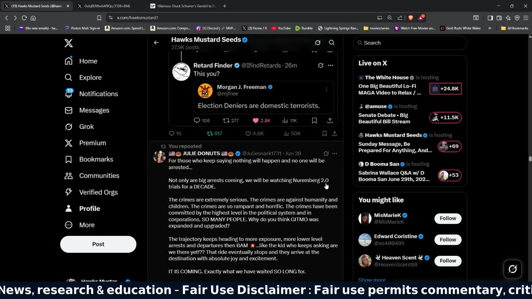This screenshot has width=532, height=299.
Task: Click Grok icon on Julie Donuts post
Action: click(x=326, y=154)
